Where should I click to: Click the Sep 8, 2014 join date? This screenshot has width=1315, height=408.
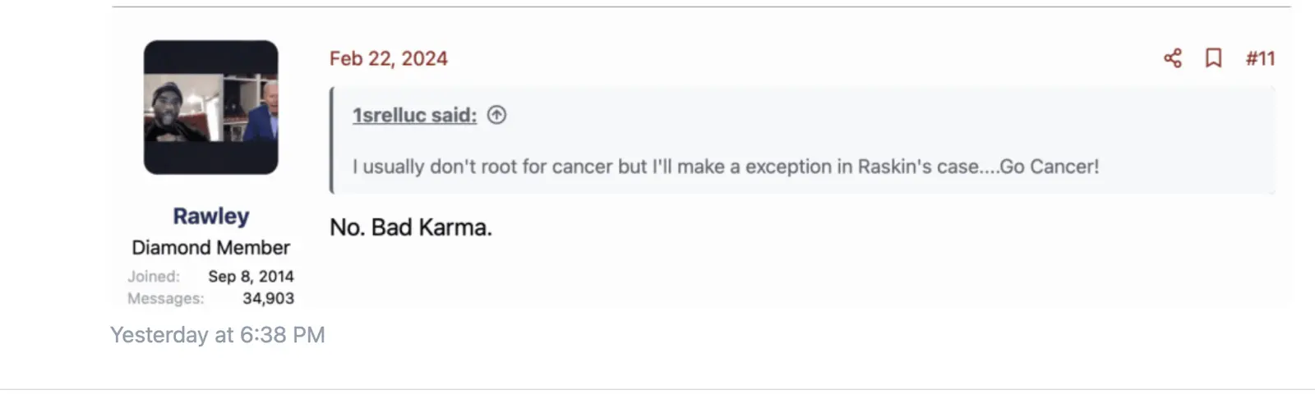pyautogui.click(x=251, y=277)
